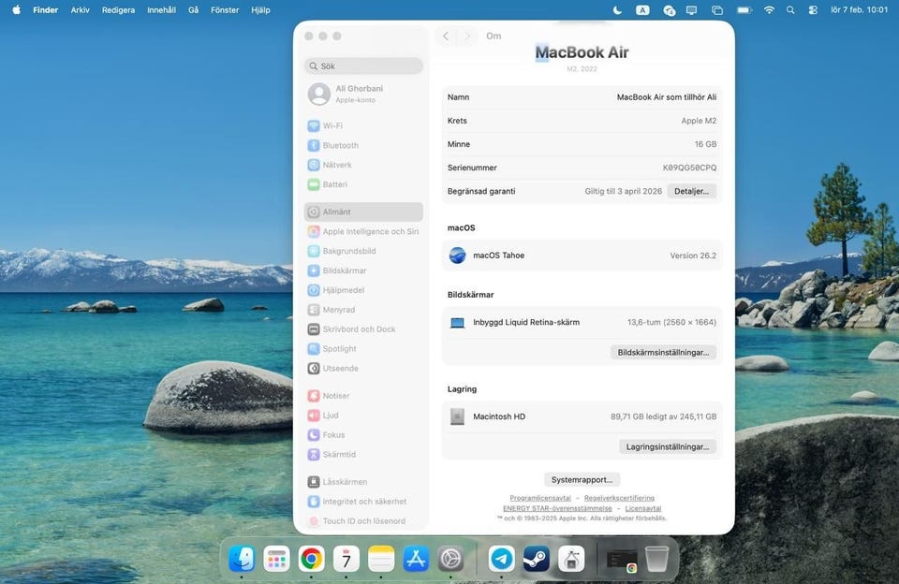Go back using the toolbar chevron

coord(446,36)
